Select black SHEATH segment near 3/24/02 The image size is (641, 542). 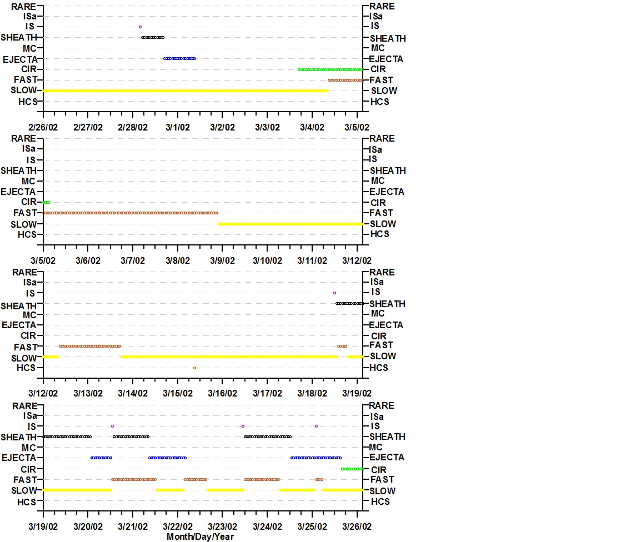click(268, 436)
